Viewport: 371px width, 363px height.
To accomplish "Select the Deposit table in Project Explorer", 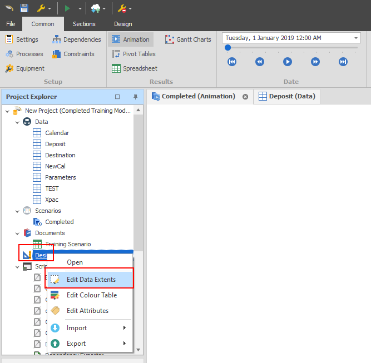I will tap(55, 144).
